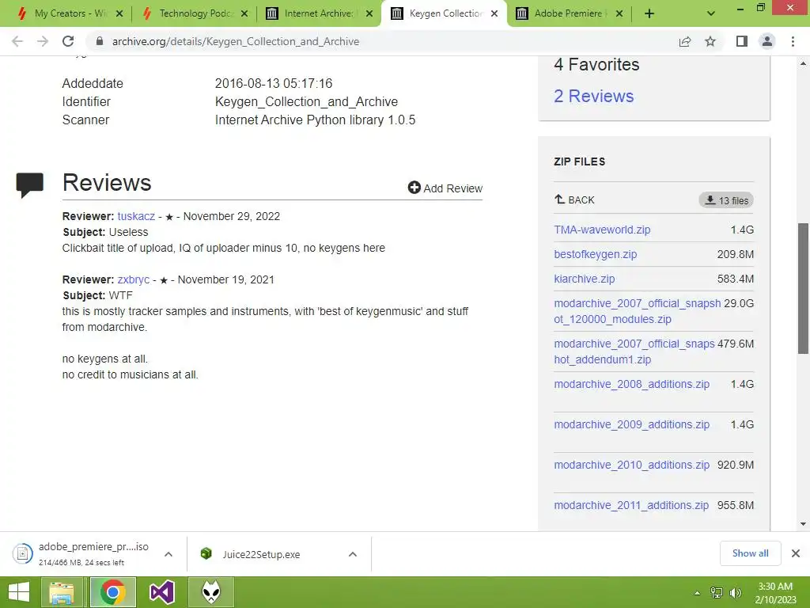Click Show all downloads button
This screenshot has height=608, width=810.
750,553
